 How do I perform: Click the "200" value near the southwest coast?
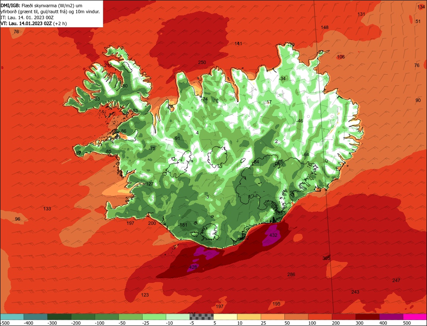click(x=152, y=223)
